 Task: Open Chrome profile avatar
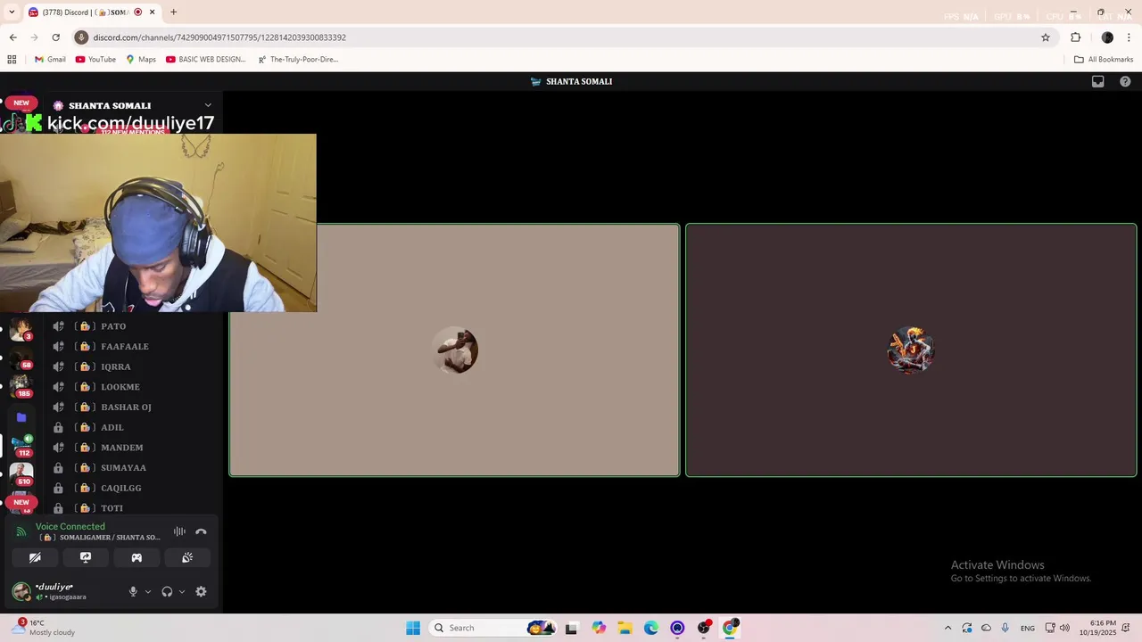[x=1107, y=37]
